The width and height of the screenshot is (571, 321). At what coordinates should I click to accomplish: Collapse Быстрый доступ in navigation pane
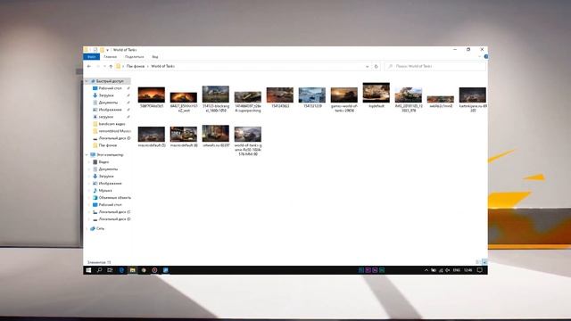(x=87, y=81)
